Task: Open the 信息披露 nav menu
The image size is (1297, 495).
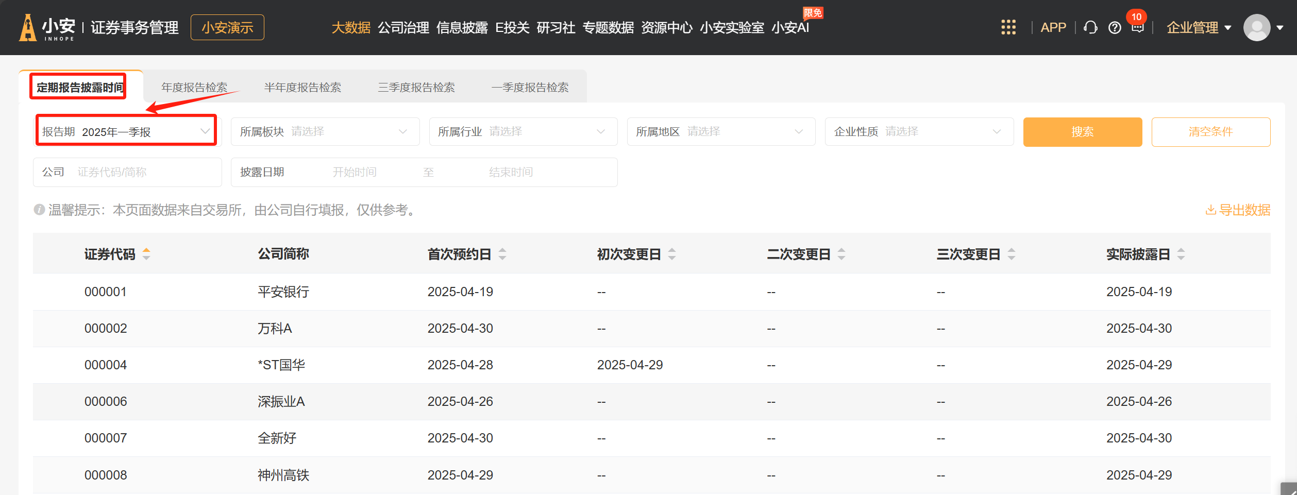Action: click(x=462, y=28)
